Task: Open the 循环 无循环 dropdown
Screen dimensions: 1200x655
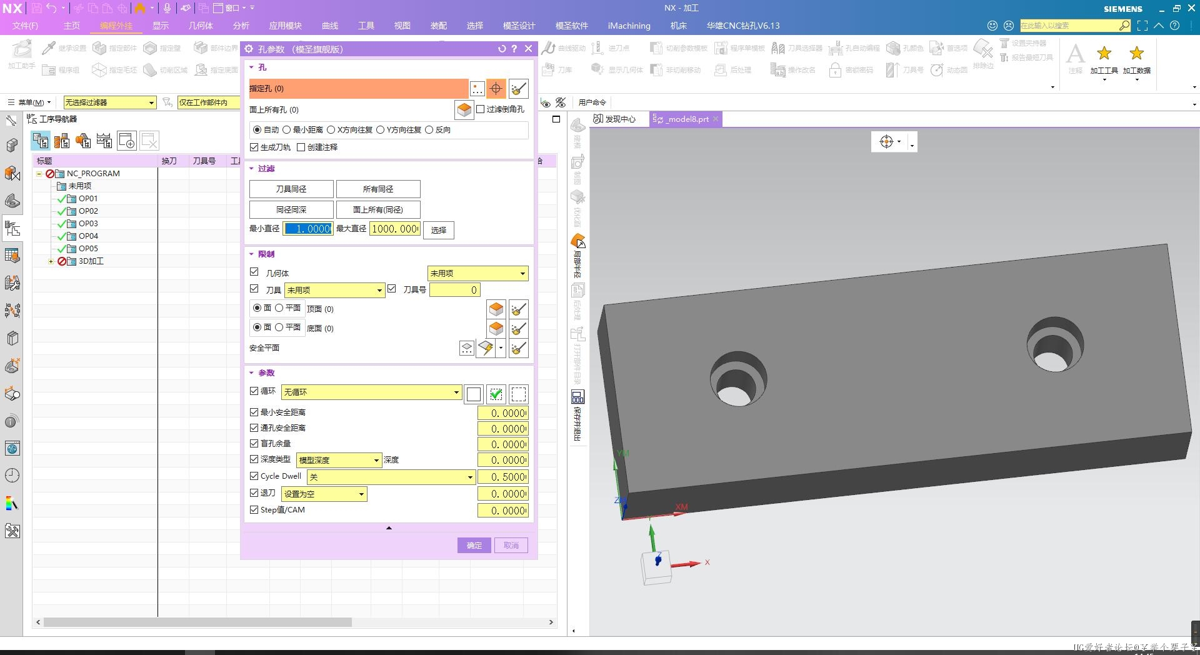Action: tap(371, 392)
